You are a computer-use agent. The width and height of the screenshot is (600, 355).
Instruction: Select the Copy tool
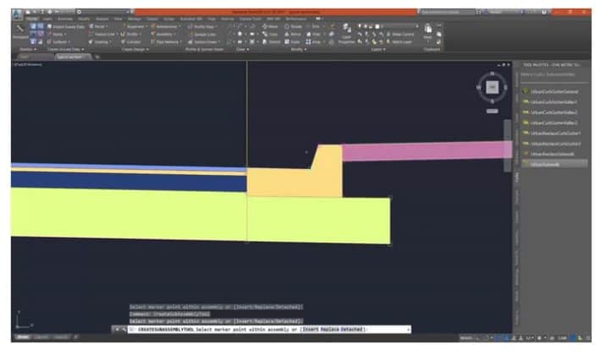pos(270,35)
